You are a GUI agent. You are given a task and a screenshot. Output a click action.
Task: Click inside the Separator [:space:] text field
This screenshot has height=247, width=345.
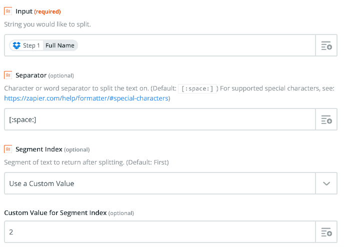pos(160,119)
